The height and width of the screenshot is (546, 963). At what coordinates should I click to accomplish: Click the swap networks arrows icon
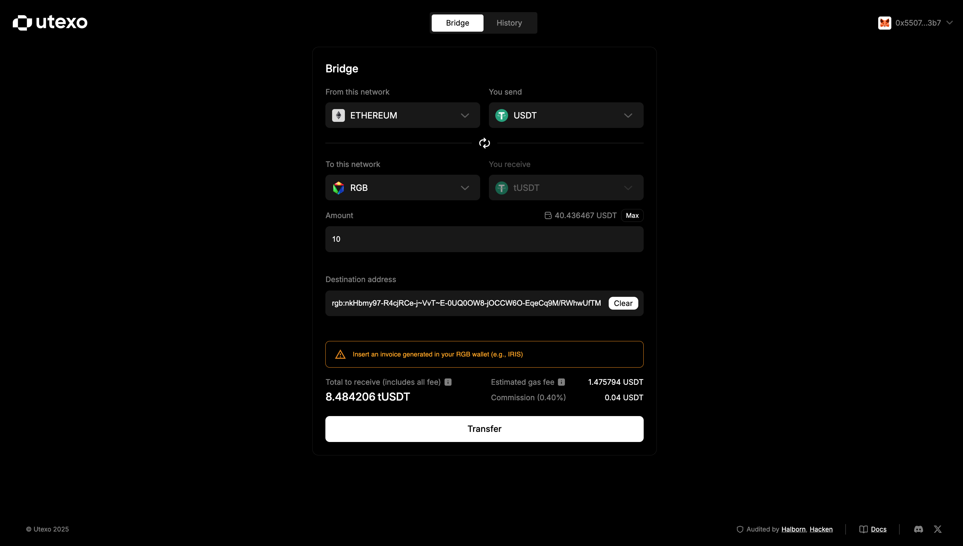(x=484, y=143)
